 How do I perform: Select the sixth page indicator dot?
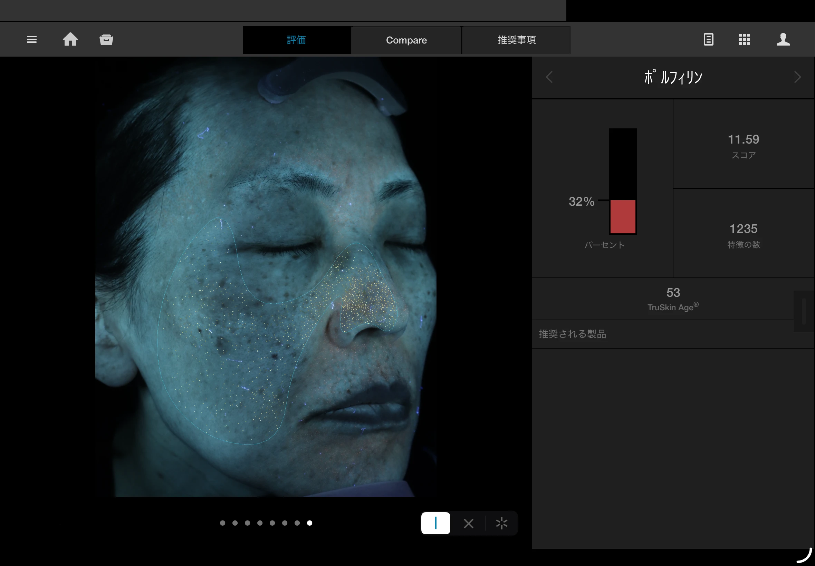click(285, 523)
